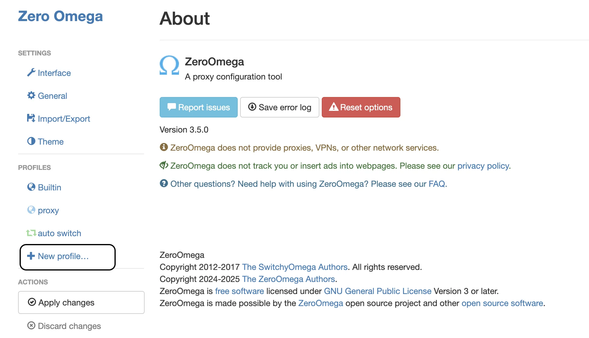This screenshot has height=338, width=589.
Task: Select the proxy profile
Action: pyautogui.click(x=48, y=210)
